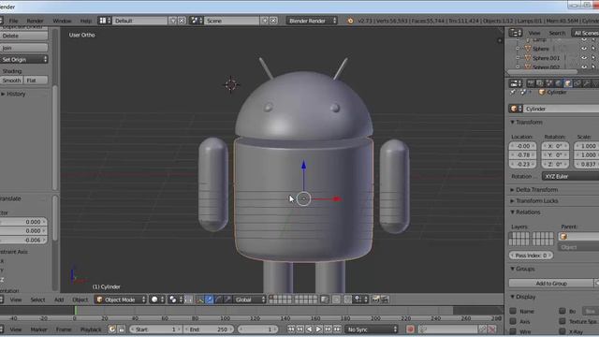Toggle visibility eye for Sphere
The height and width of the screenshot is (337, 599).
584,49
